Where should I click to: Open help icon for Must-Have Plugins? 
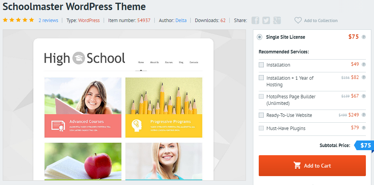364,128
